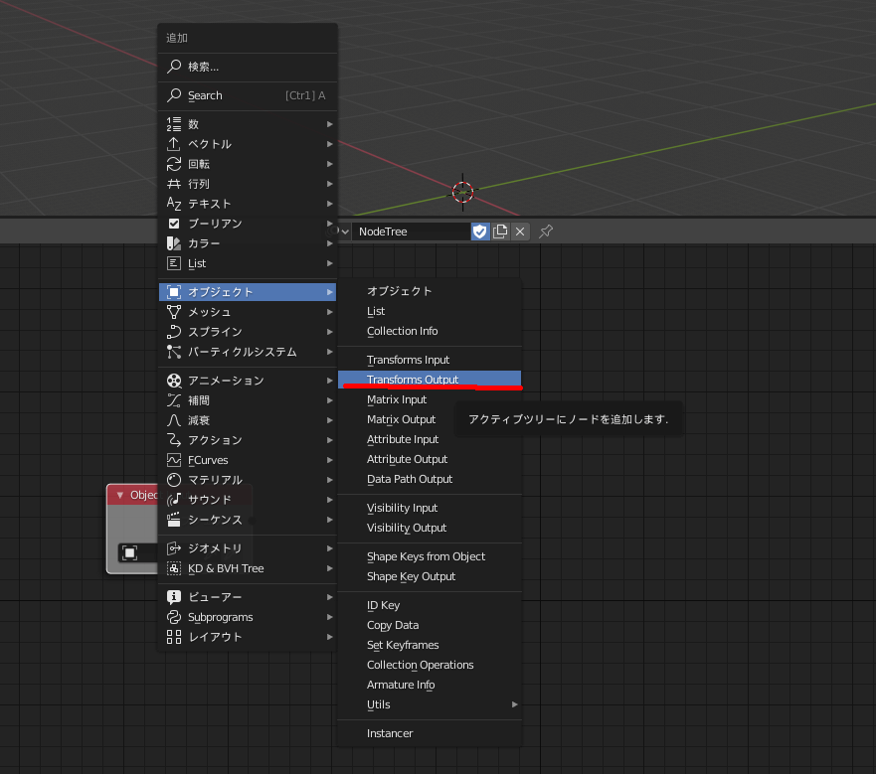Expand the 数 submenu arrow
Viewport: 876px width, 774px height.
point(329,124)
